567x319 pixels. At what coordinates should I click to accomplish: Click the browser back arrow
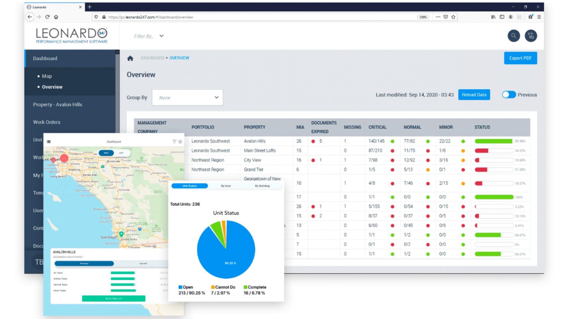click(x=30, y=17)
